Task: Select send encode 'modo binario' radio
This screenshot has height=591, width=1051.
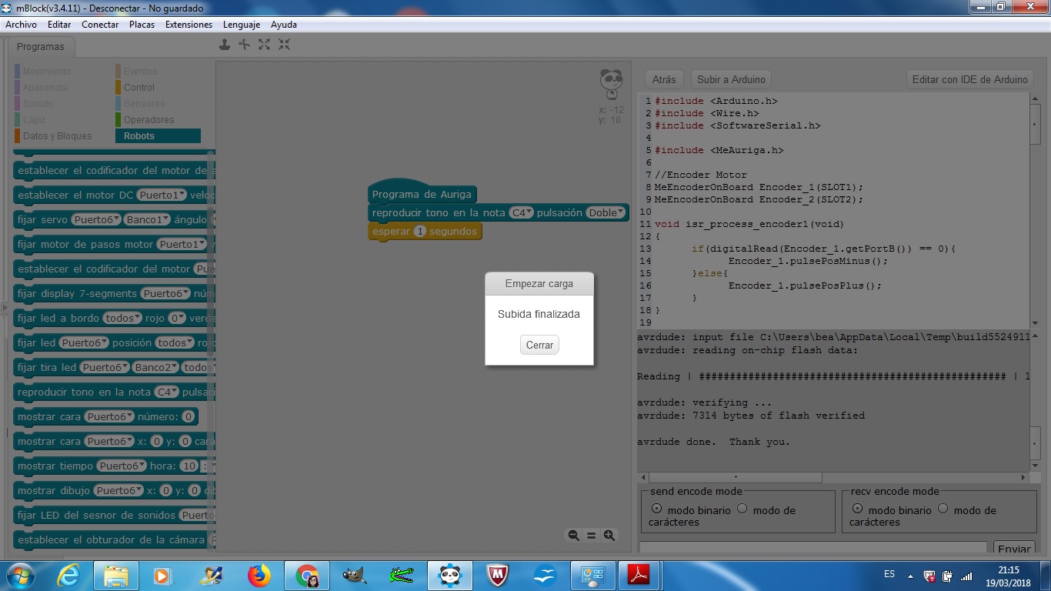Action: (x=656, y=509)
